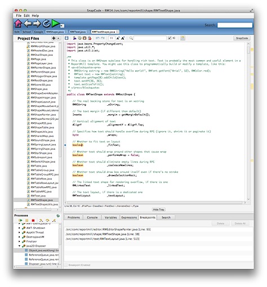
Task: Click the Undo icon in editor toolbar
Action: tap(97, 38)
